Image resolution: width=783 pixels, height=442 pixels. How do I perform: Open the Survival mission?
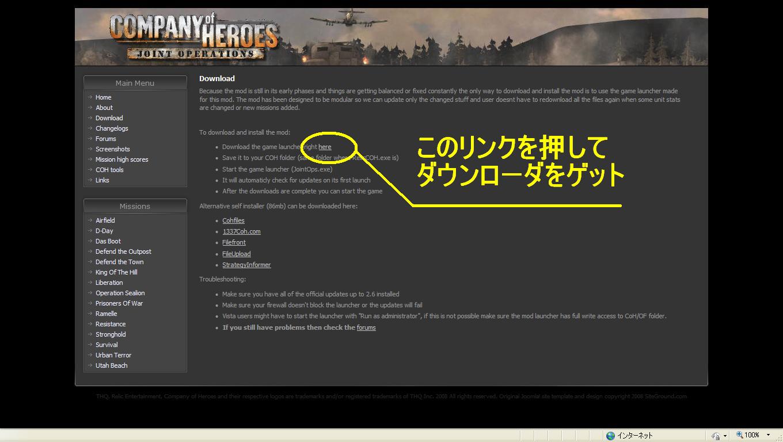click(107, 345)
